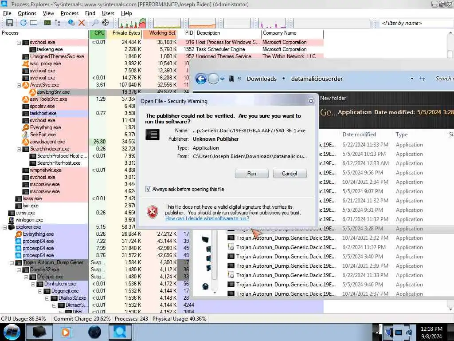Screen dimensions: 454x341
Task: Open process Properties toolbar icon
Action: [x=71, y=23]
